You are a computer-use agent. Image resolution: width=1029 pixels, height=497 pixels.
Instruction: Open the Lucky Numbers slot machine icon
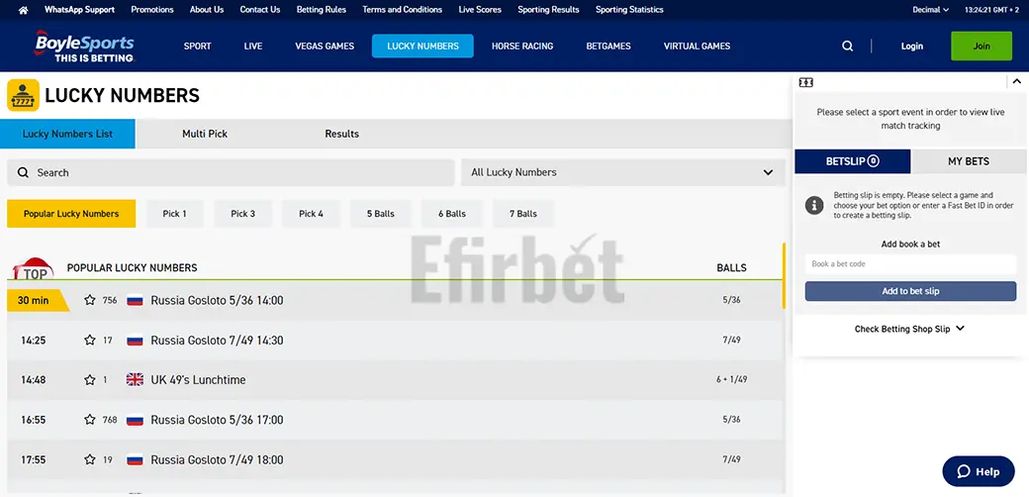(x=23, y=95)
